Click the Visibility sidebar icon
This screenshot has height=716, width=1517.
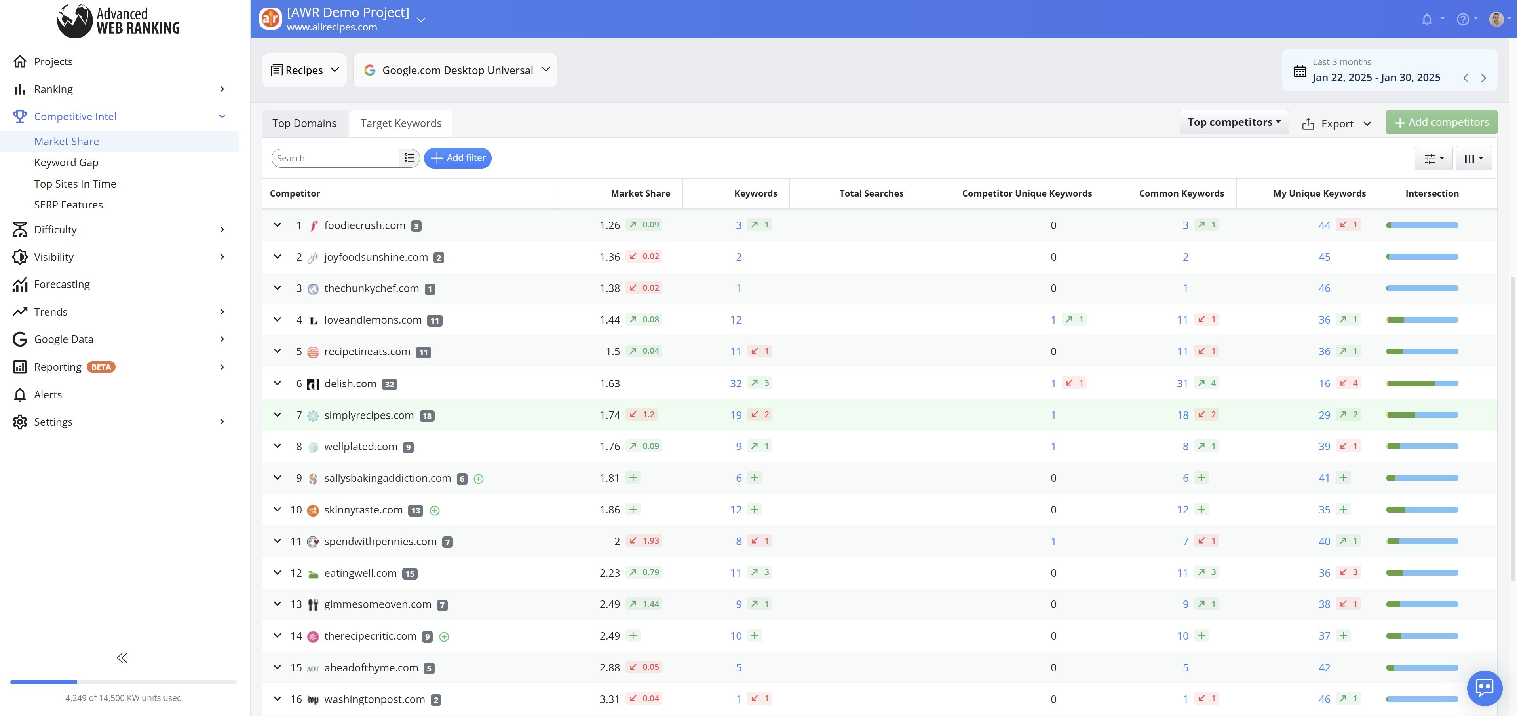(20, 256)
